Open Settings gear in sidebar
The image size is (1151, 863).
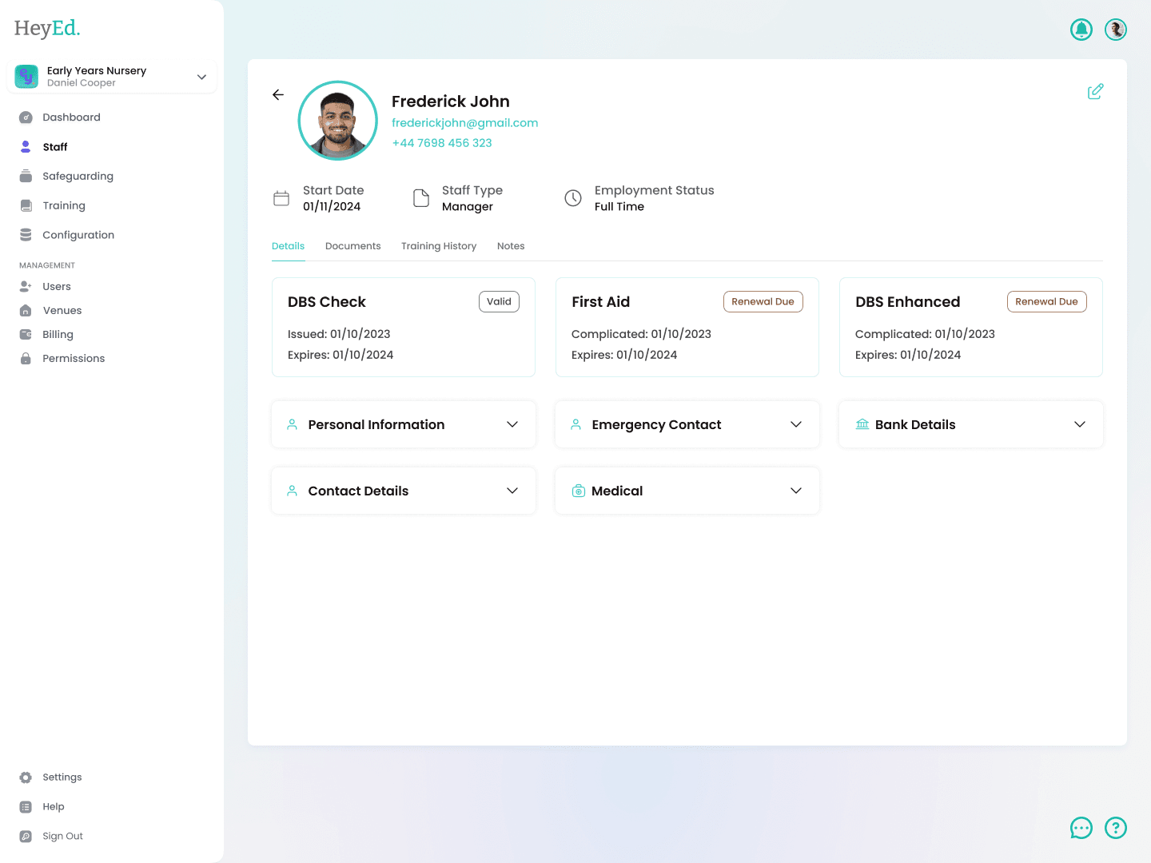pos(26,777)
